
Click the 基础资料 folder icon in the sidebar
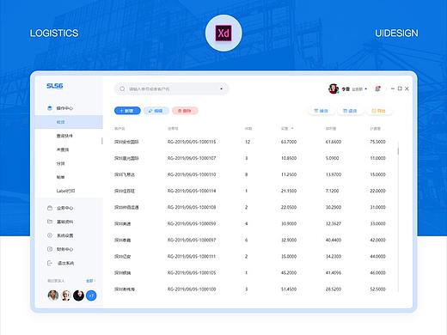pos(50,222)
